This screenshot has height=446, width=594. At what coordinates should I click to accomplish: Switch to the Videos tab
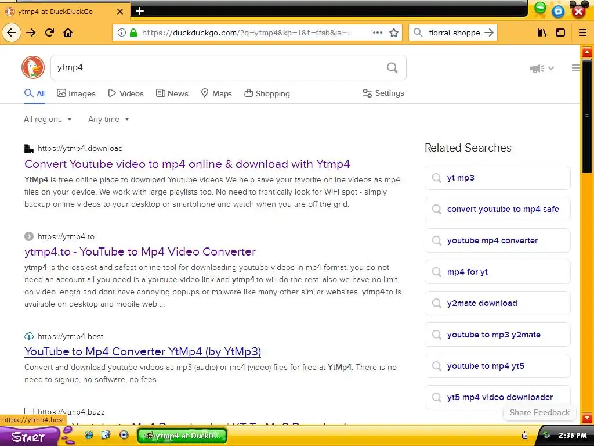tap(126, 93)
